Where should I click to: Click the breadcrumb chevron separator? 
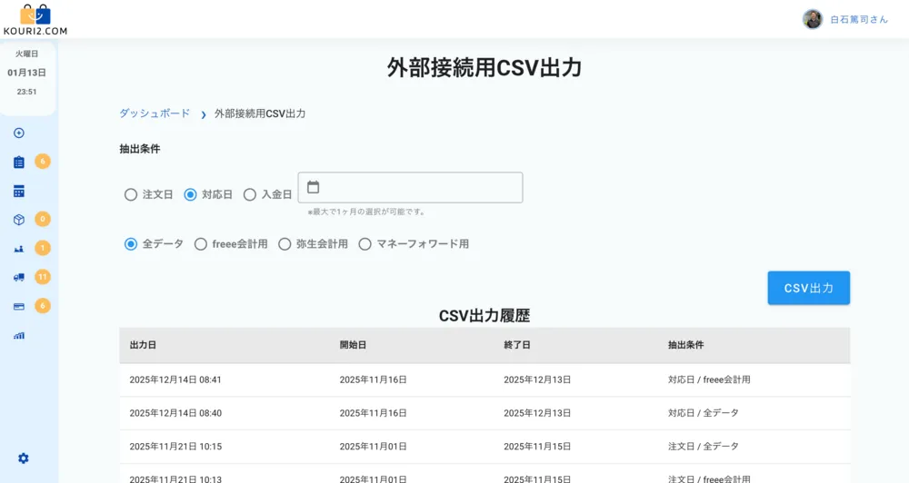(204, 114)
